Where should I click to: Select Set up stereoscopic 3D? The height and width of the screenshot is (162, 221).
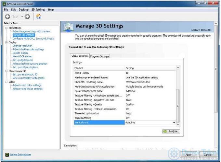pos(25,75)
